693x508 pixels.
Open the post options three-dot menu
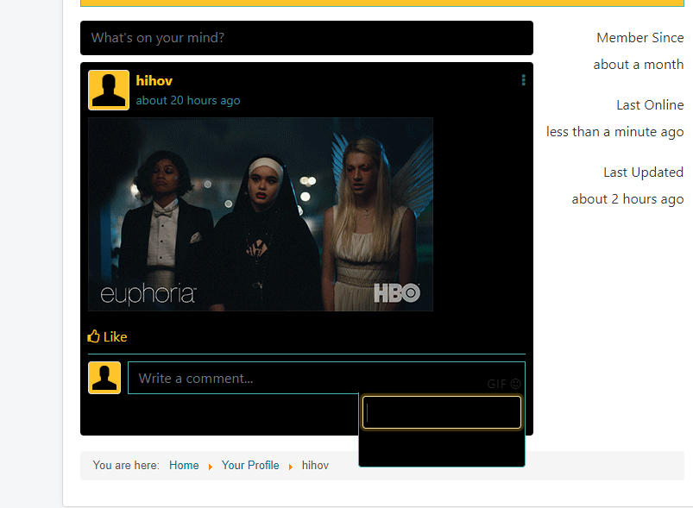pyautogui.click(x=523, y=80)
